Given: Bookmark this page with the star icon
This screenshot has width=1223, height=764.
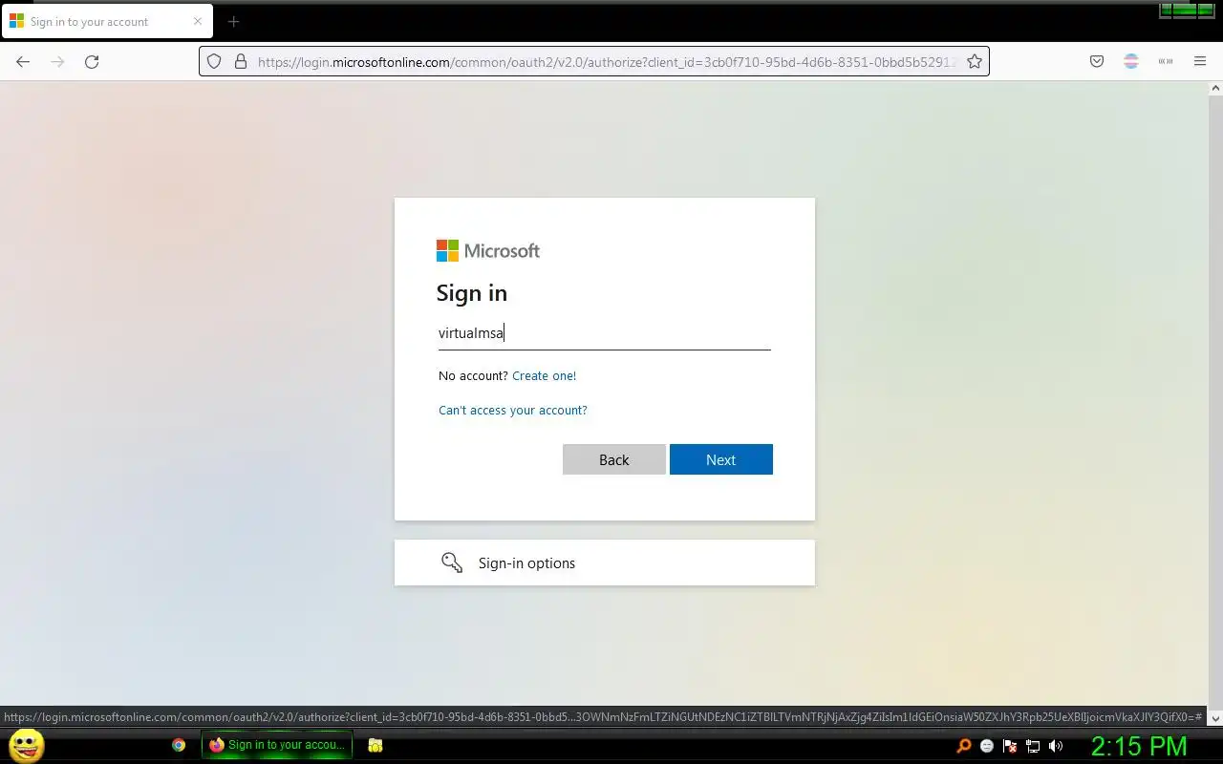Looking at the screenshot, I should (x=974, y=61).
